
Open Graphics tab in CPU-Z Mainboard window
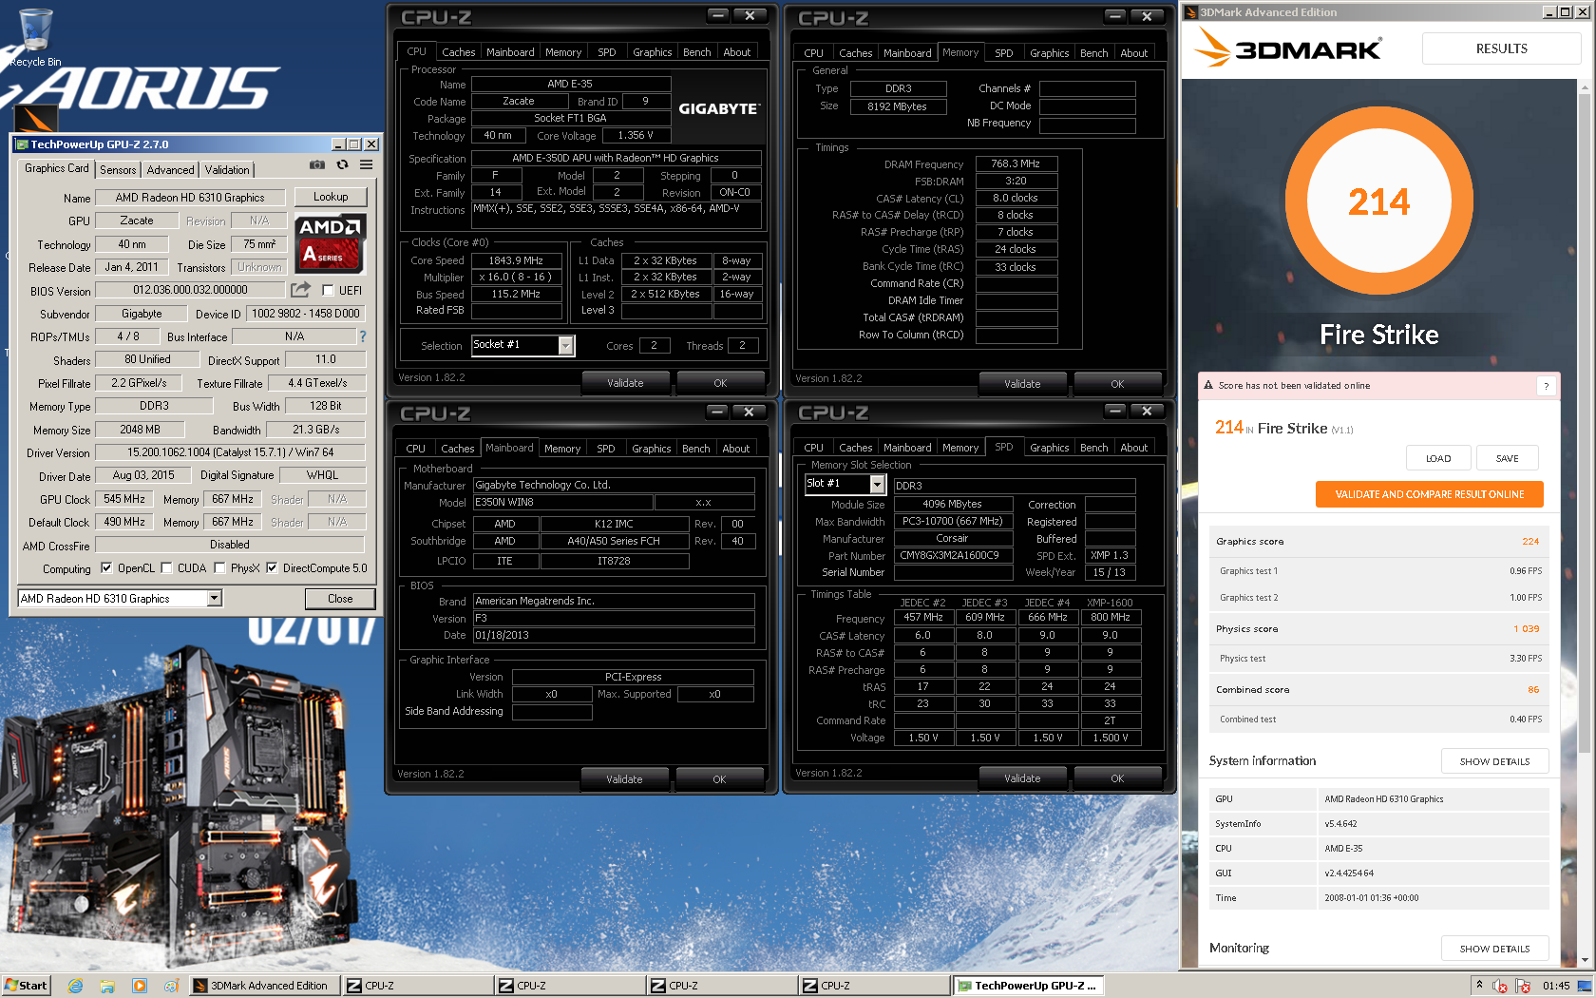pyautogui.click(x=652, y=449)
